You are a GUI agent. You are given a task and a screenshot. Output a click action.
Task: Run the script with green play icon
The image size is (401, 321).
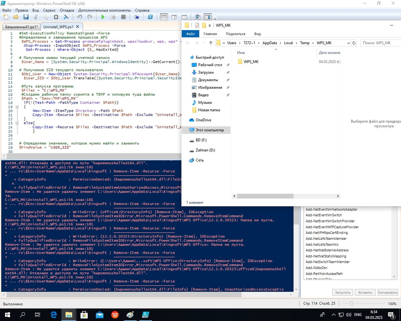[103, 17]
